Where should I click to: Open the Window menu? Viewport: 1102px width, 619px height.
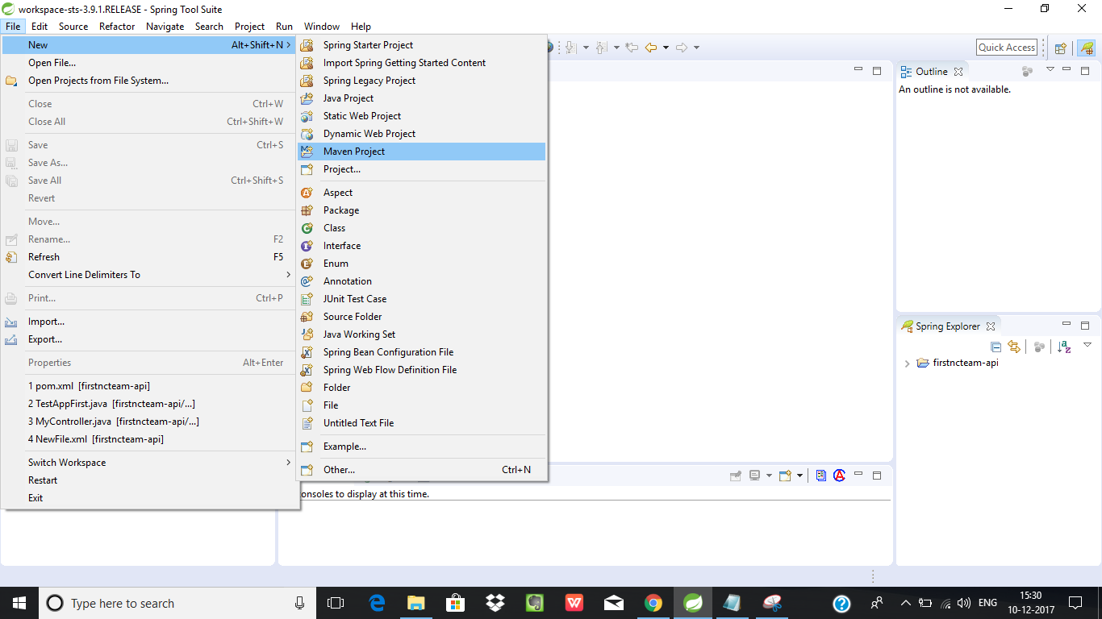coord(321,26)
